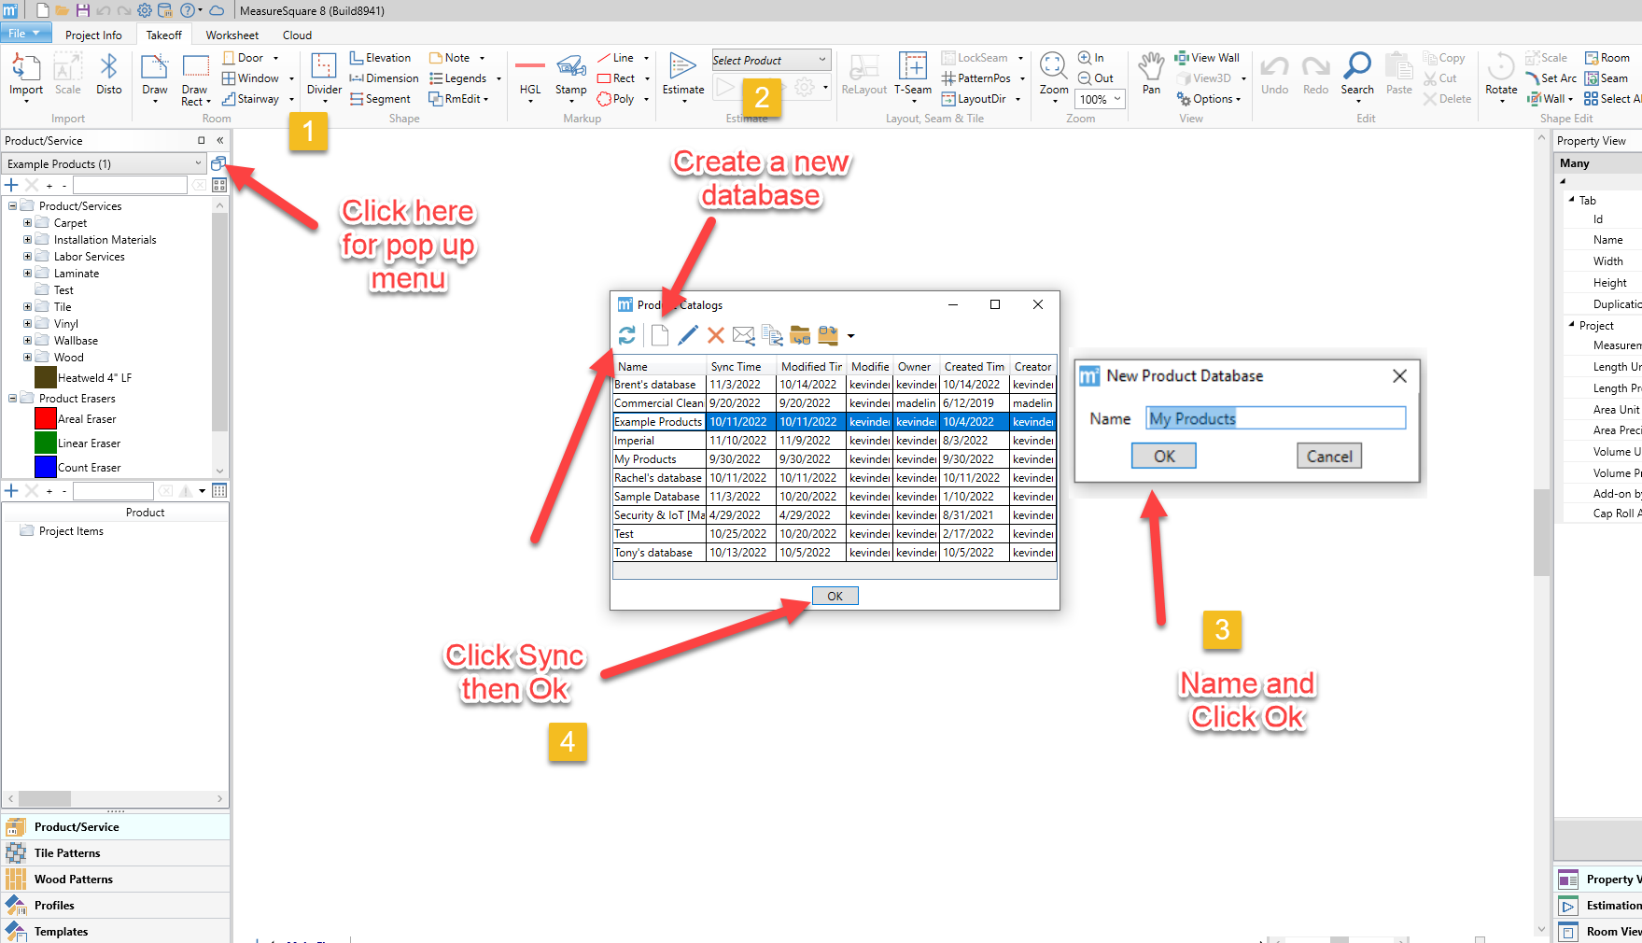Open settings gear in quick access toolbar
This screenshot has width=1642, height=943.
point(145,10)
